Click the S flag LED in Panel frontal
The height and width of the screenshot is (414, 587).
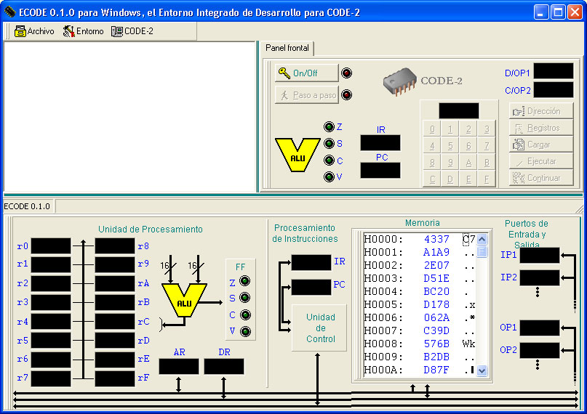[x=329, y=143]
